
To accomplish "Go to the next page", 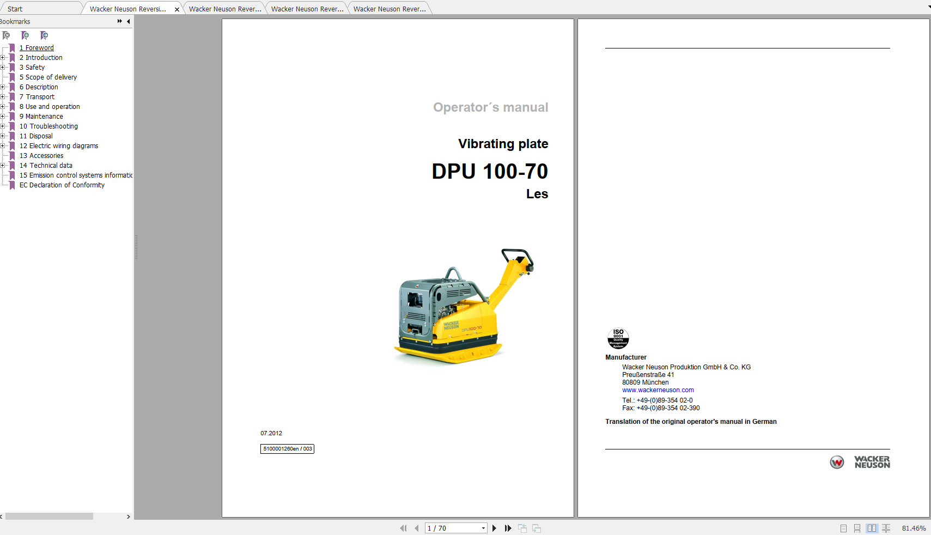I will pos(494,528).
